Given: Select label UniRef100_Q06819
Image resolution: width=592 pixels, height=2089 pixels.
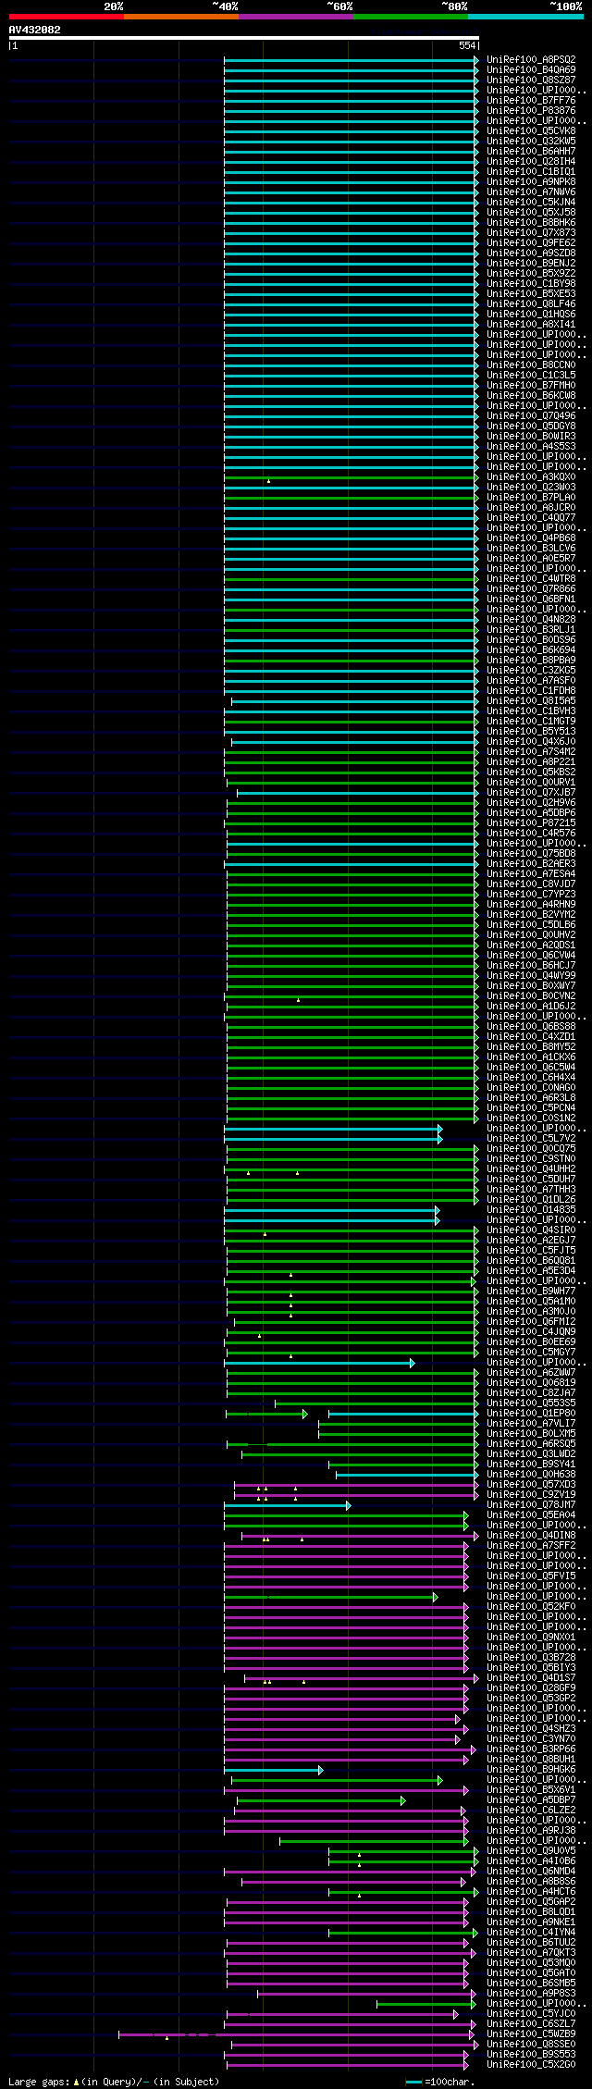Looking at the screenshot, I should (531, 1382).
